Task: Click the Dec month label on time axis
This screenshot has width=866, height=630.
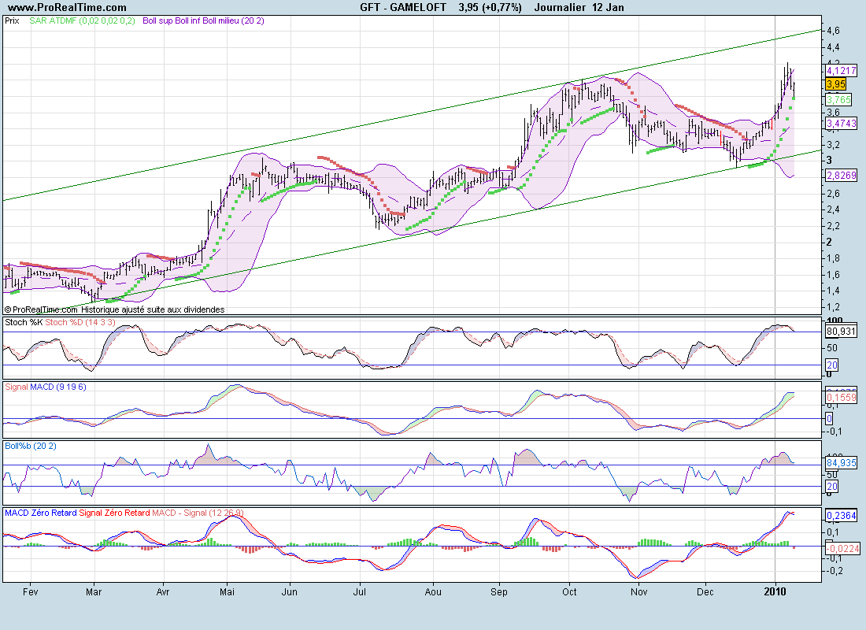Action: tap(705, 592)
